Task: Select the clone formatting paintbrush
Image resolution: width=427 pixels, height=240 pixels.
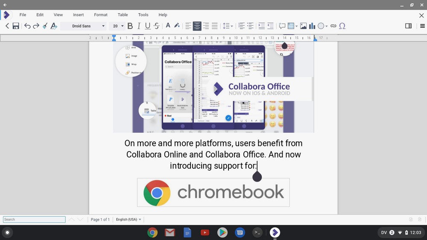Action: 45,26
